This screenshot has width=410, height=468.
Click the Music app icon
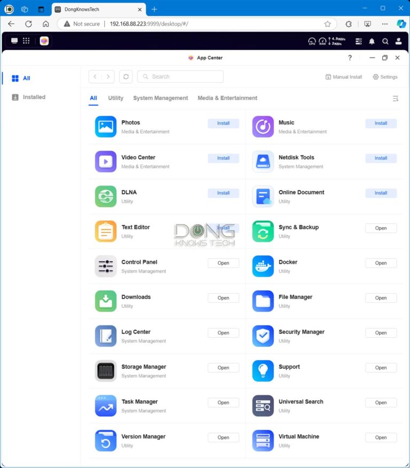263,127
